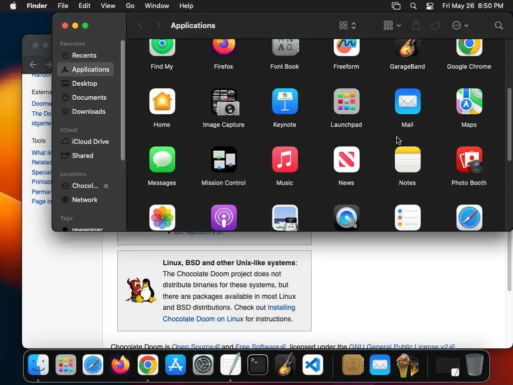513x385 pixels.
Task: Select Shared in Finder sidebar
Action: point(85,155)
